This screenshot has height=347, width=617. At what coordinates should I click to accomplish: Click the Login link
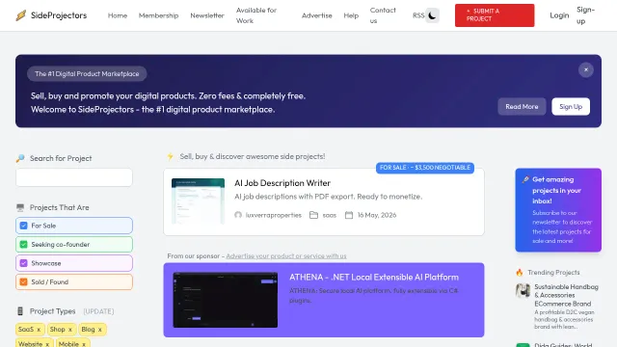click(559, 15)
